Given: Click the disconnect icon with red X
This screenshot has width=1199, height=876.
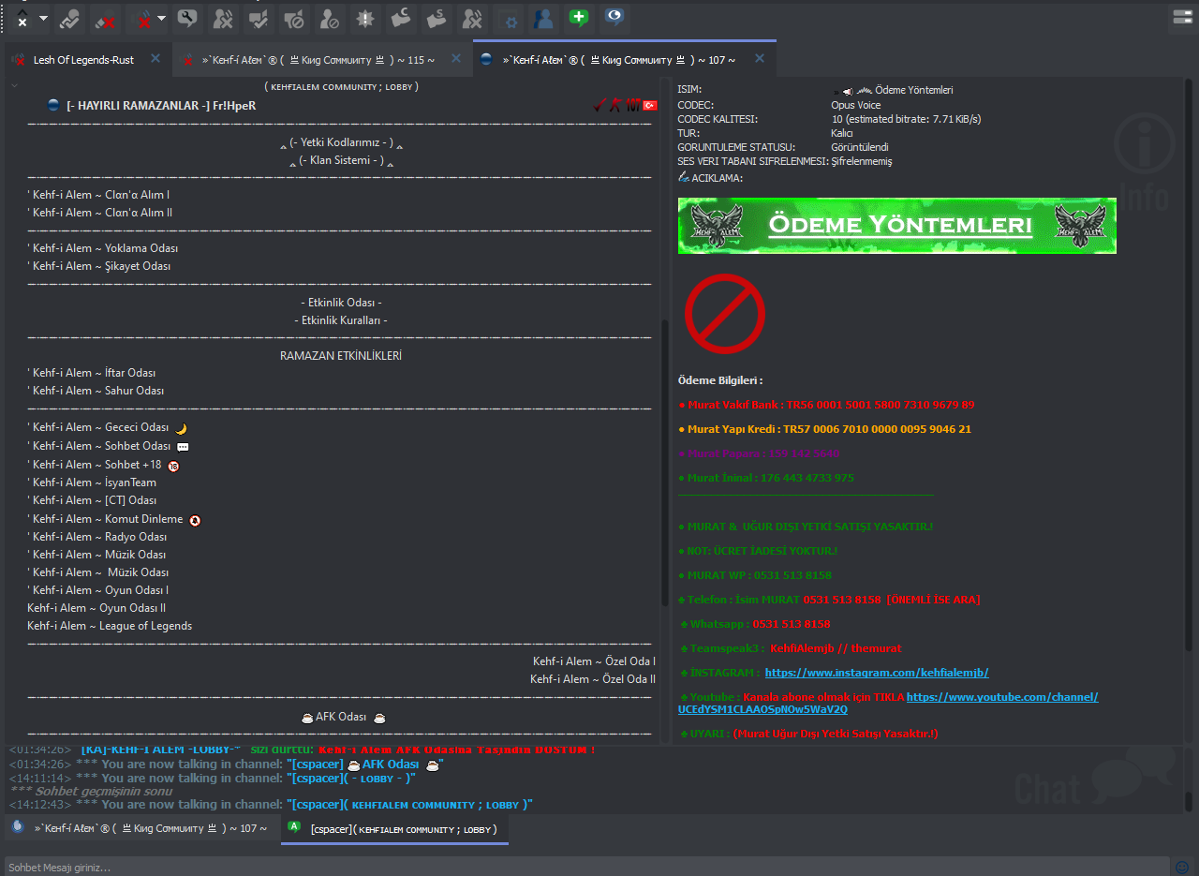Looking at the screenshot, I should pyautogui.click(x=105, y=18).
